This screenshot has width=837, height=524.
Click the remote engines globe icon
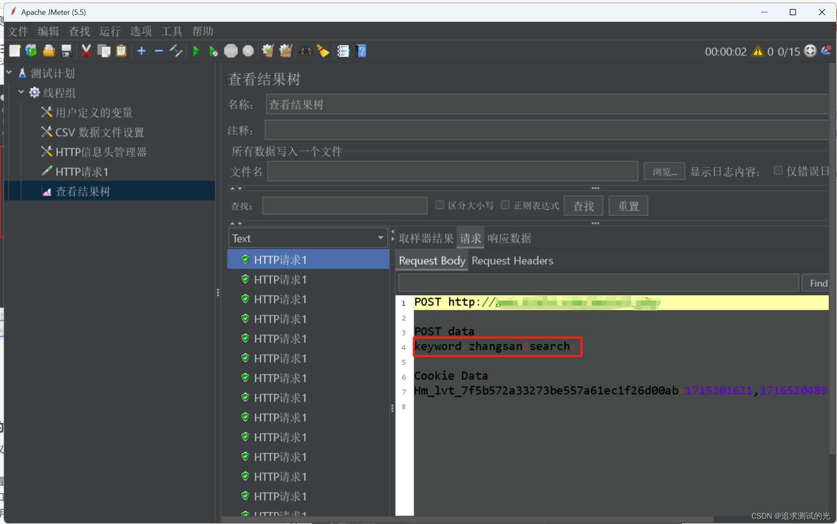pos(810,51)
